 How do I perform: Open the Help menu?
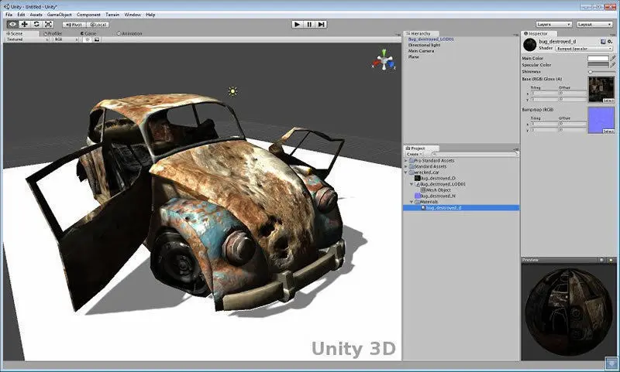tap(150, 15)
